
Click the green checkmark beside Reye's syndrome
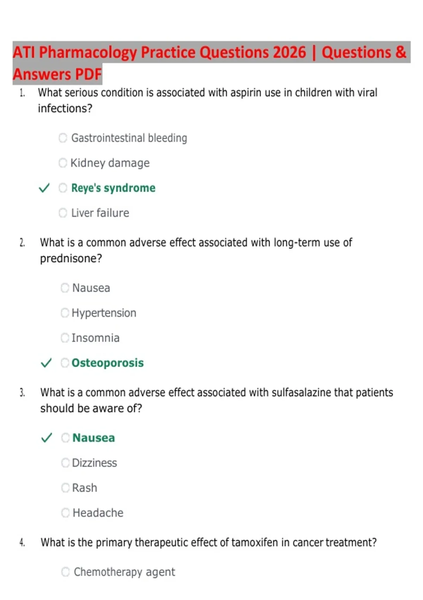[44, 188]
